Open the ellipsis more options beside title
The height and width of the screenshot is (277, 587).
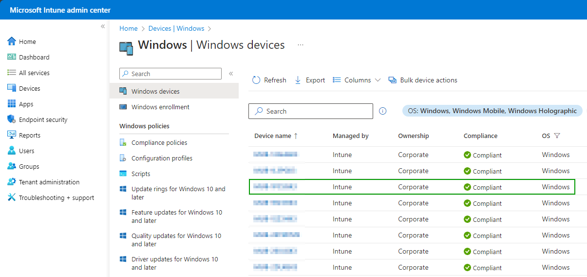click(x=301, y=45)
